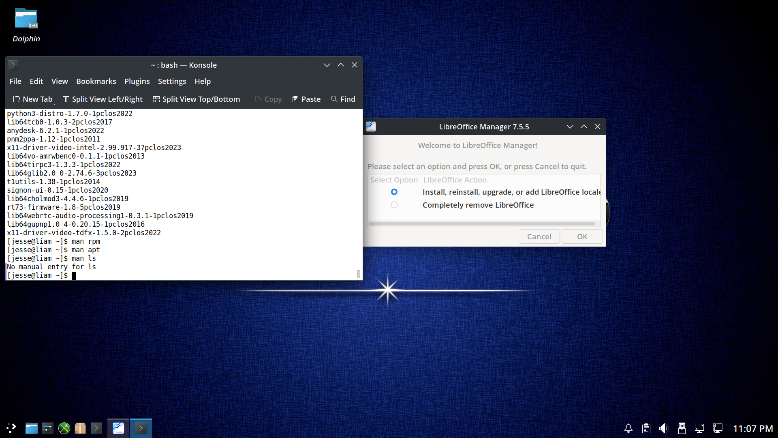Screen dimensions: 778x438
Task: Click the 11:07 PM clock
Action: coord(753,429)
